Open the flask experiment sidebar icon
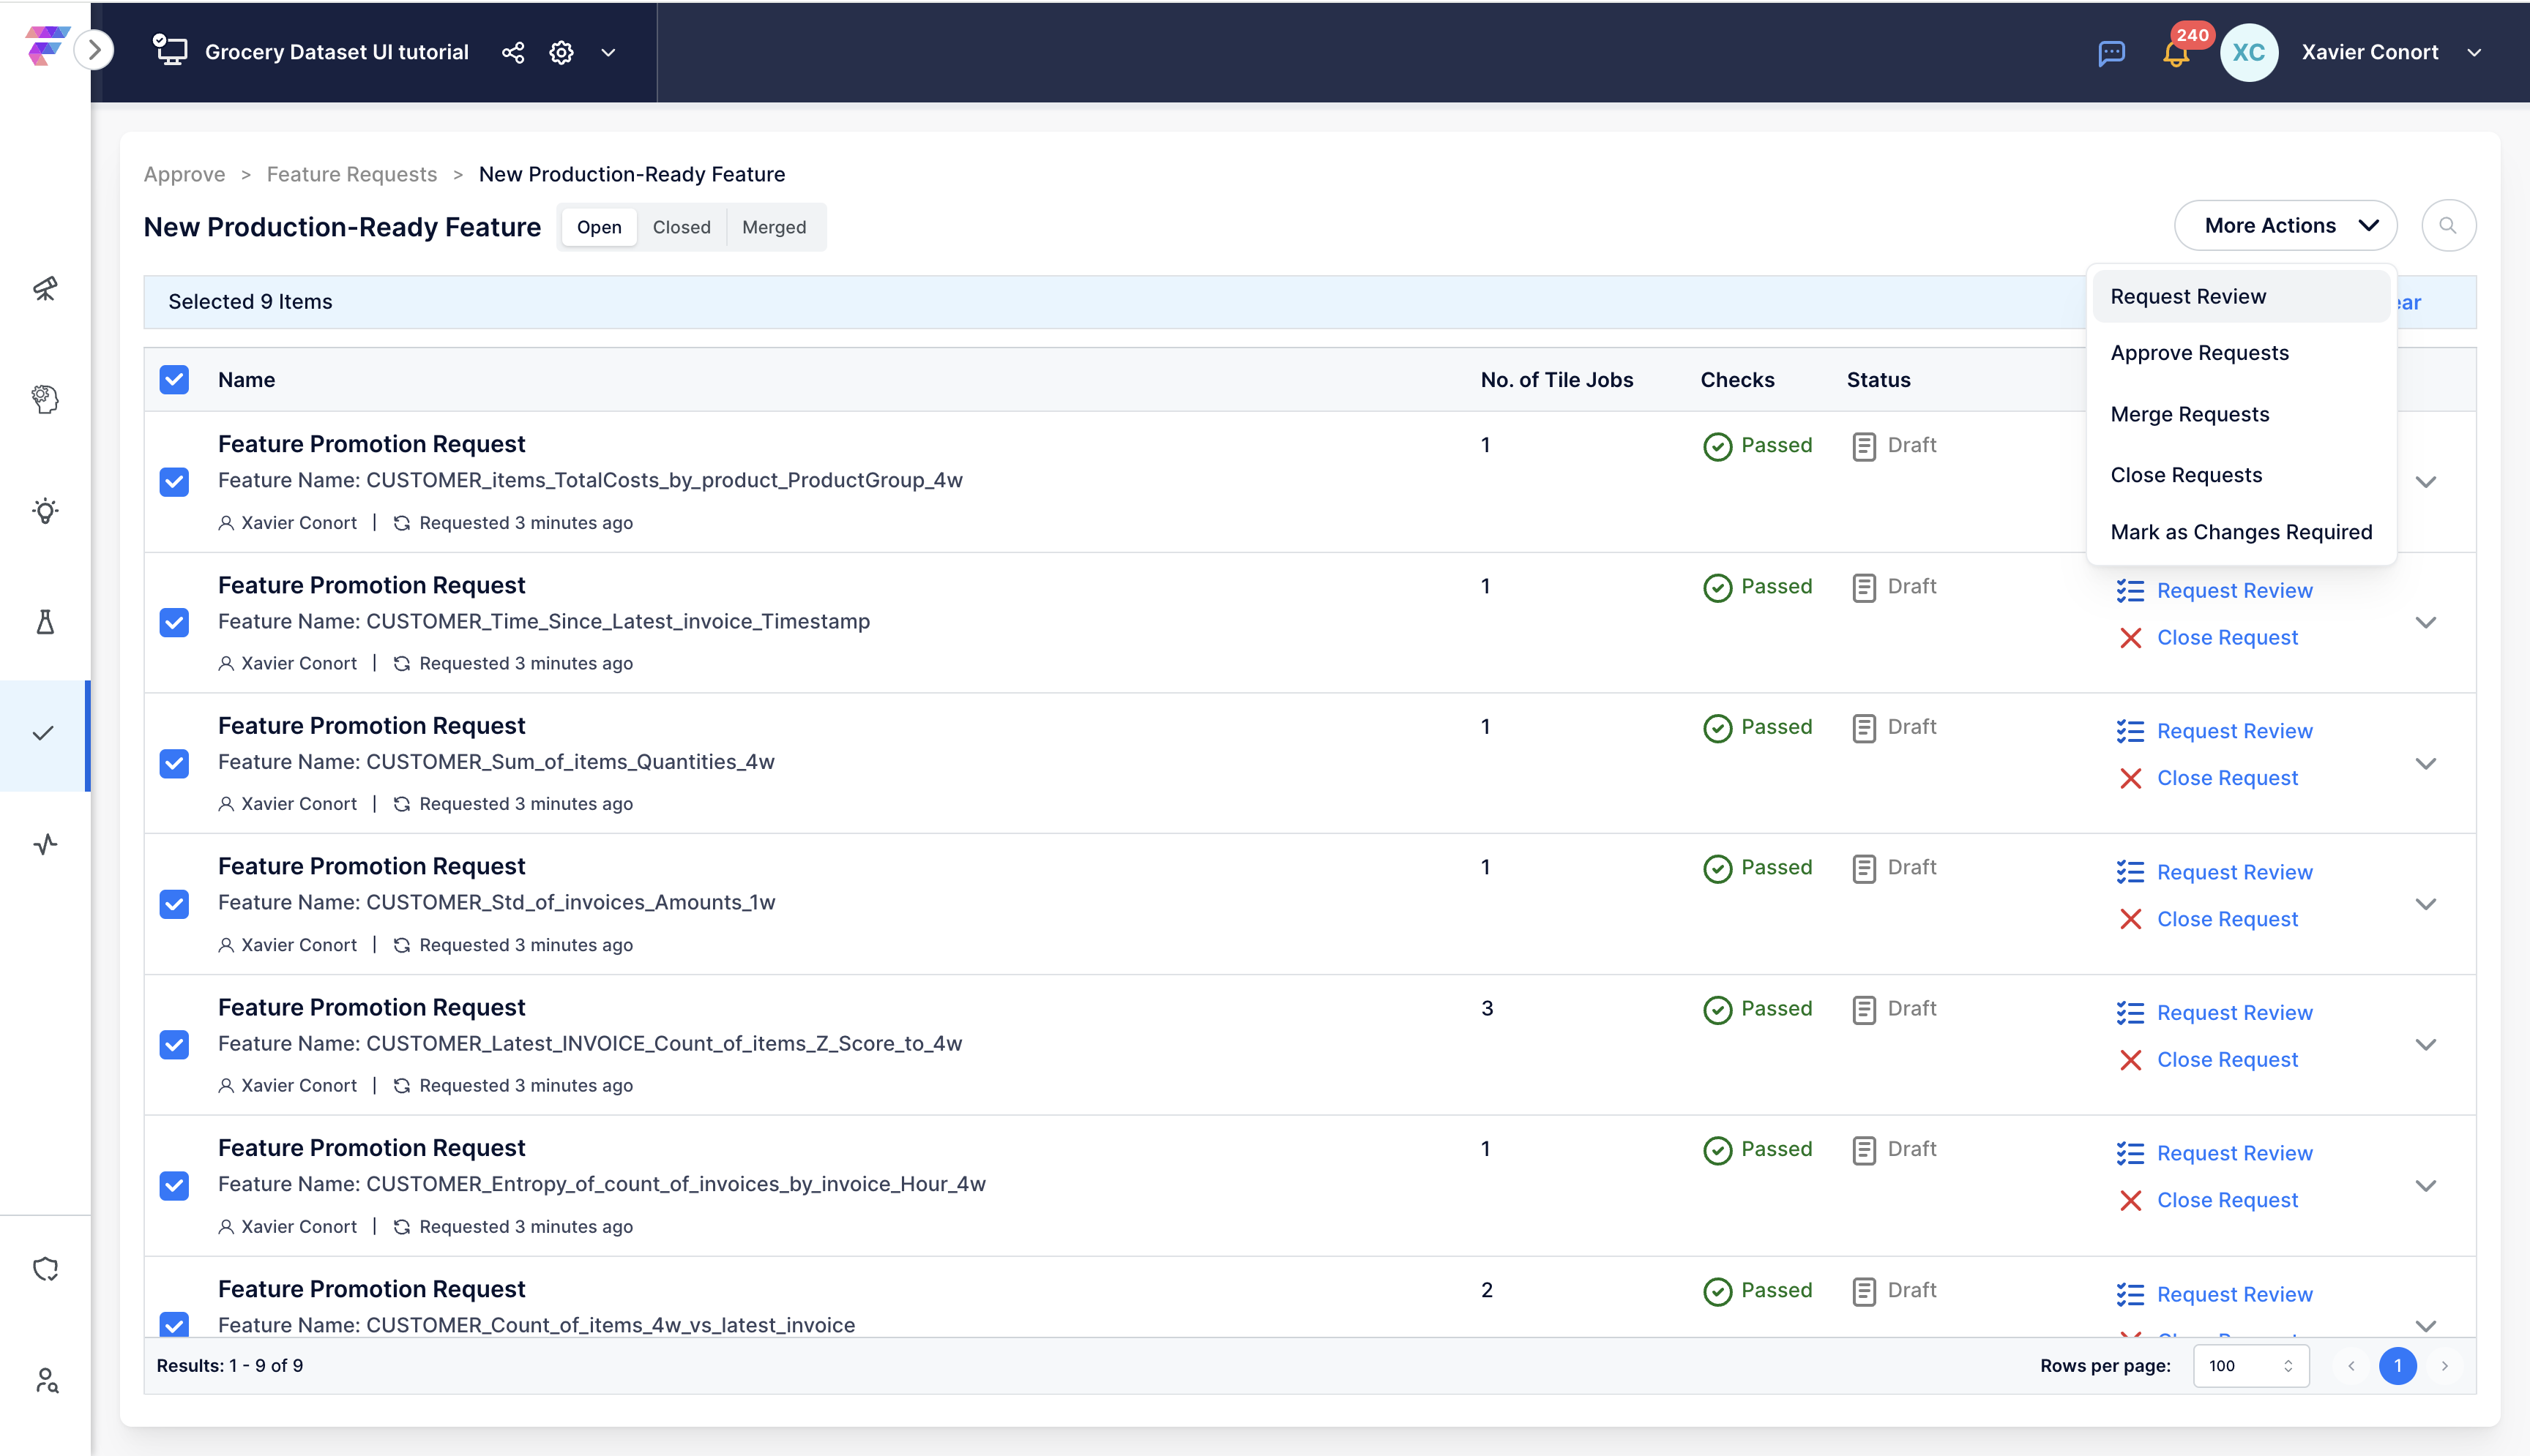Screen dimensions: 2530x1456 click(x=45, y=622)
